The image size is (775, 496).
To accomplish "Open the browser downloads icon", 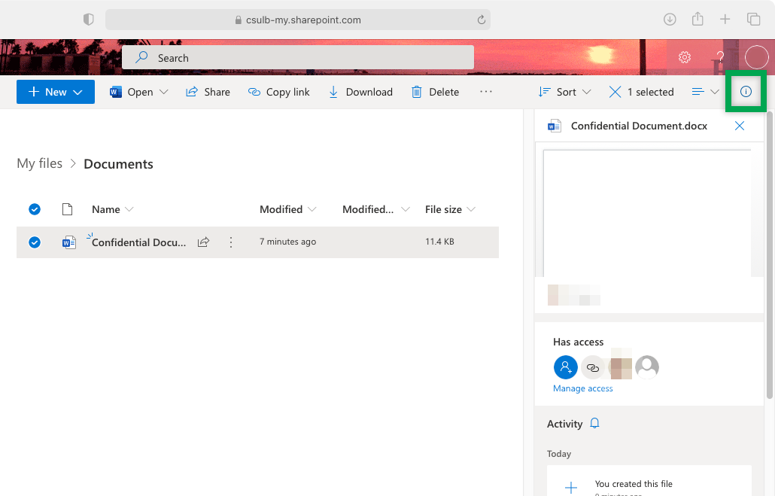I will point(670,20).
